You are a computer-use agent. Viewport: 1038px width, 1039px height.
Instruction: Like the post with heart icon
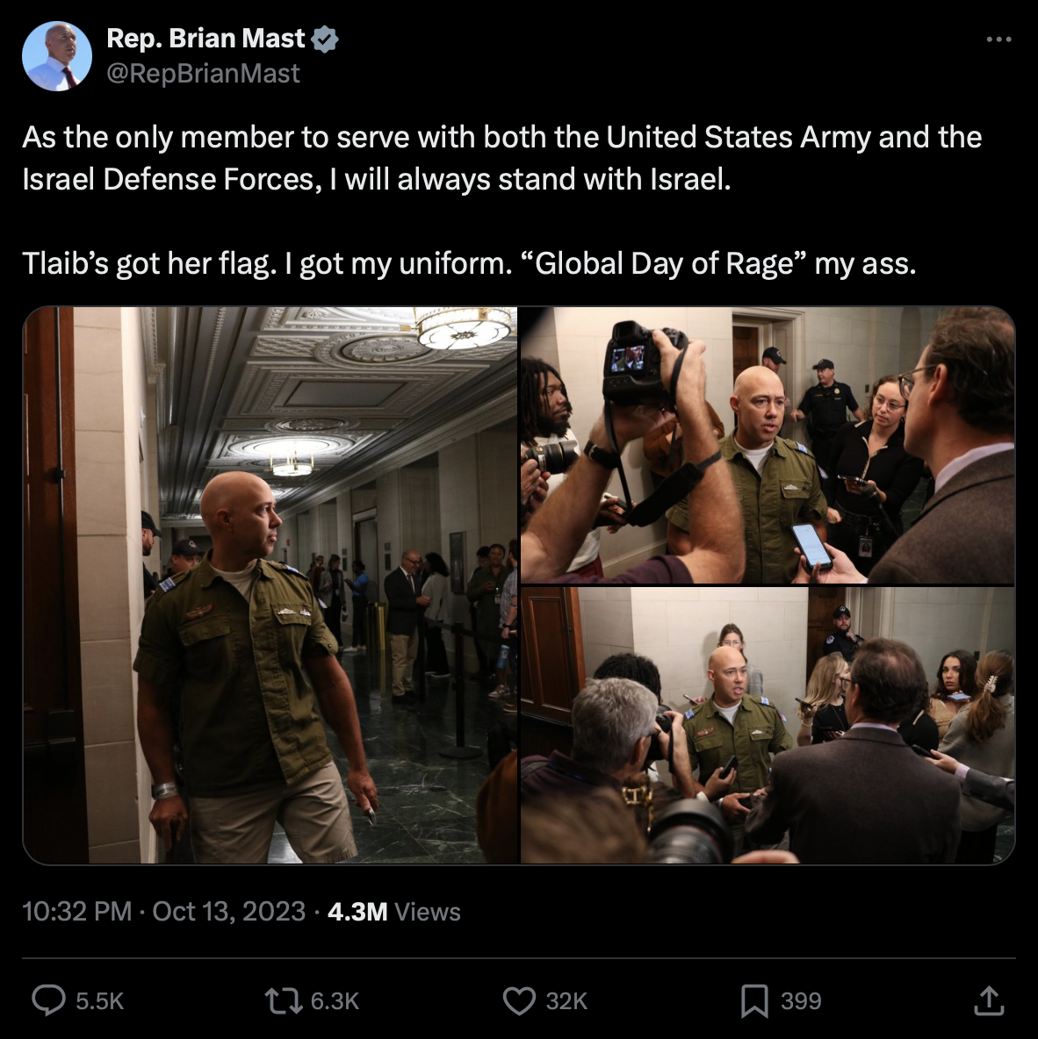coord(519,1000)
